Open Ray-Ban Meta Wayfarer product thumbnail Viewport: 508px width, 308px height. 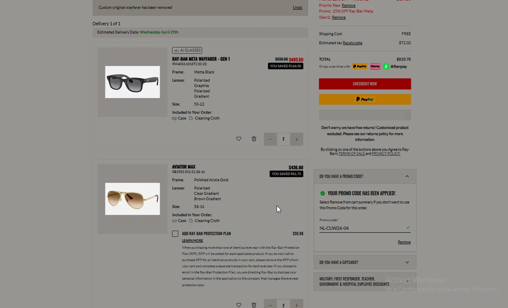pyautogui.click(x=132, y=82)
